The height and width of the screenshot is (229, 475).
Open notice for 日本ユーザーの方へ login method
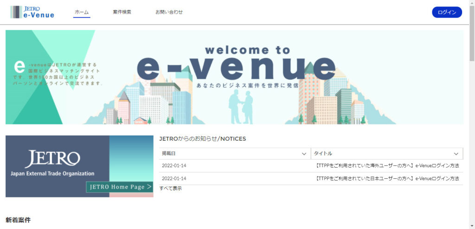387,178
